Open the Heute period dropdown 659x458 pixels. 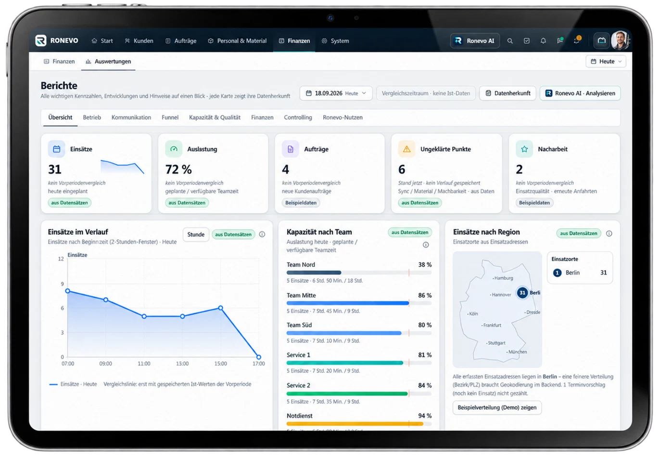coord(606,62)
